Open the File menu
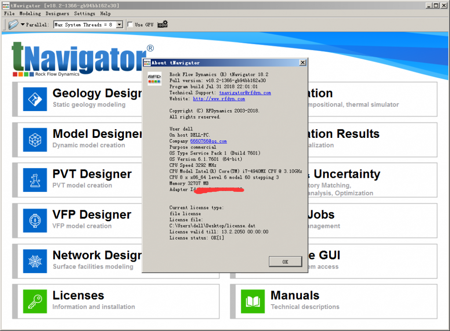 [9, 14]
